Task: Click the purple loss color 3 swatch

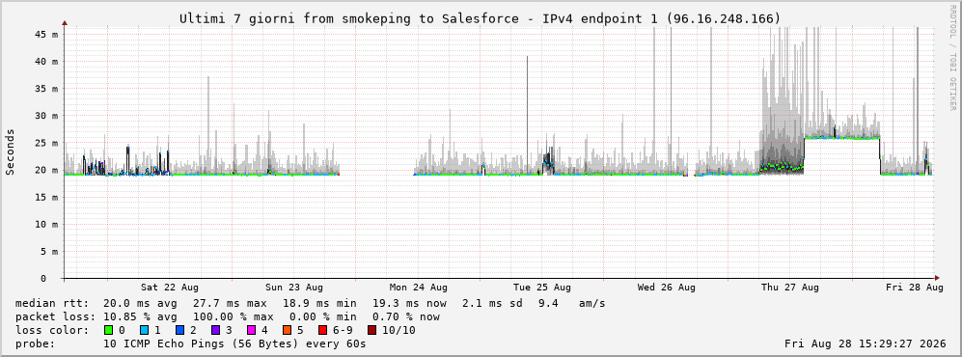Action: tap(215, 330)
